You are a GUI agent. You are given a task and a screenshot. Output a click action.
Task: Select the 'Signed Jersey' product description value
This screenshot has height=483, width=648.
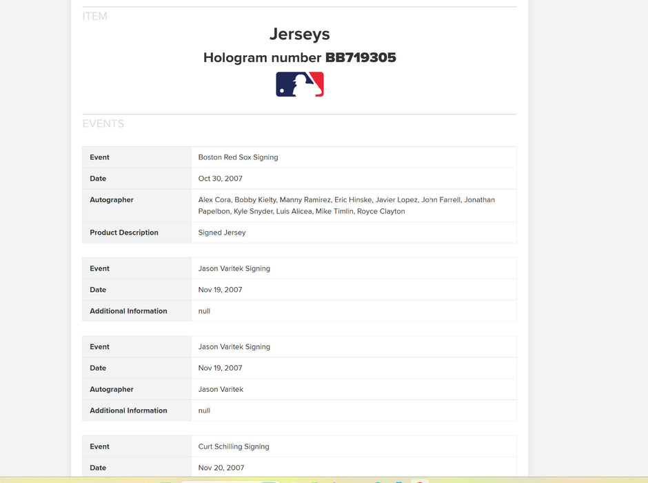(222, 233)
